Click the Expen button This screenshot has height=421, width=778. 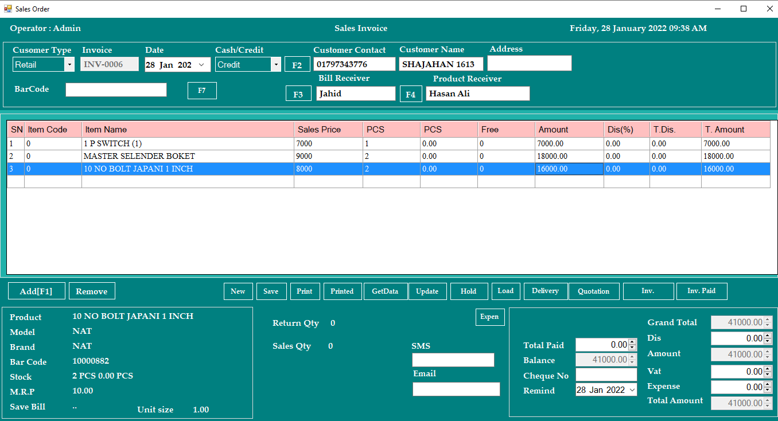click(x=489, y=317)
